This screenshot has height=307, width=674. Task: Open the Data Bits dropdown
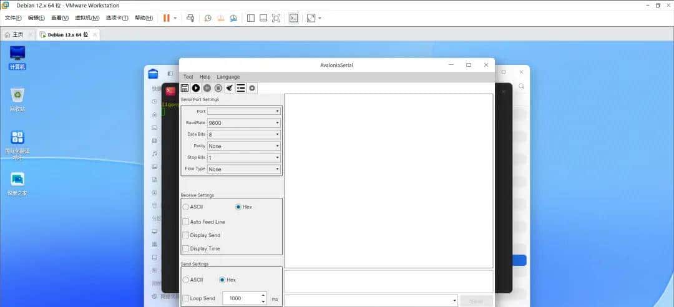pos(244,134)
